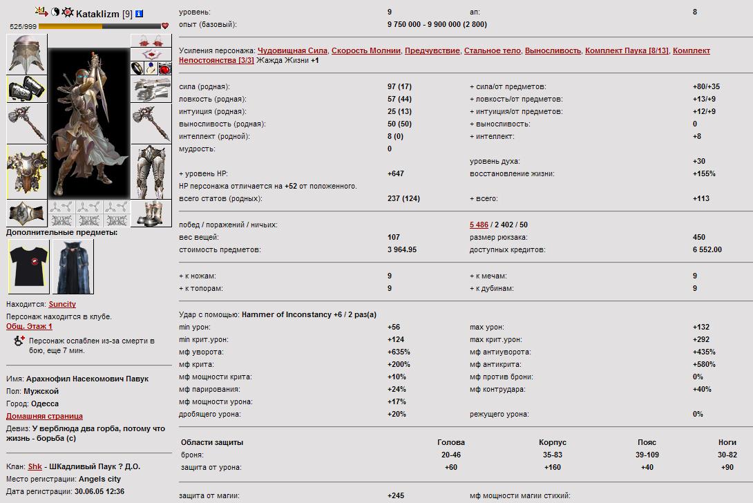The width and height of the screenshot is (753, 503).
Task: Click the character portrait image
Action: tap(89, 124)
